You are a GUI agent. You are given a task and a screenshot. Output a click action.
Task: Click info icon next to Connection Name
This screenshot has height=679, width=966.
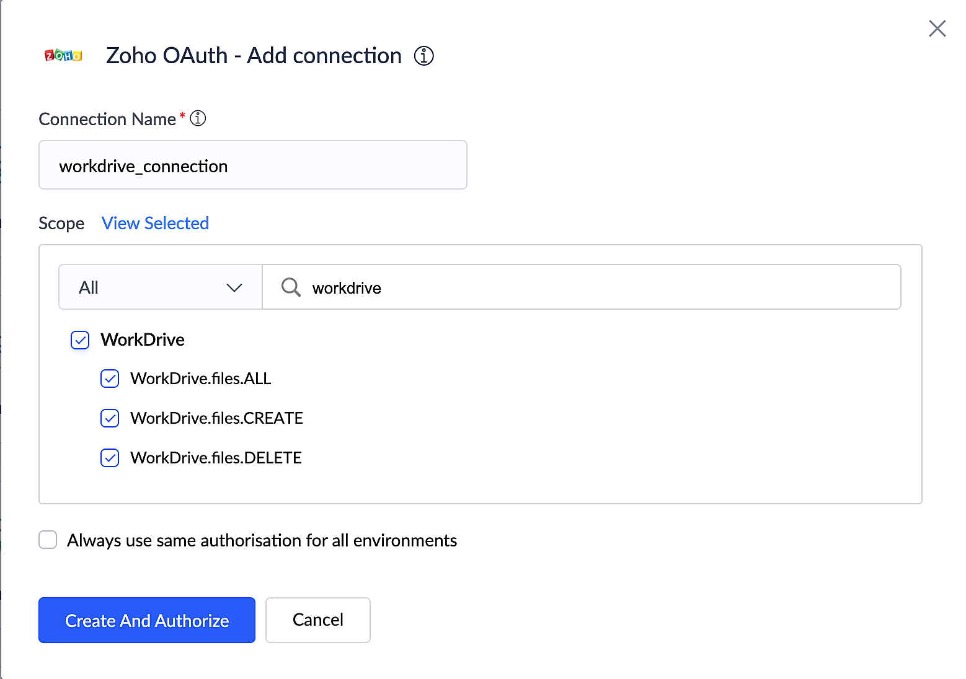[198, 118]
